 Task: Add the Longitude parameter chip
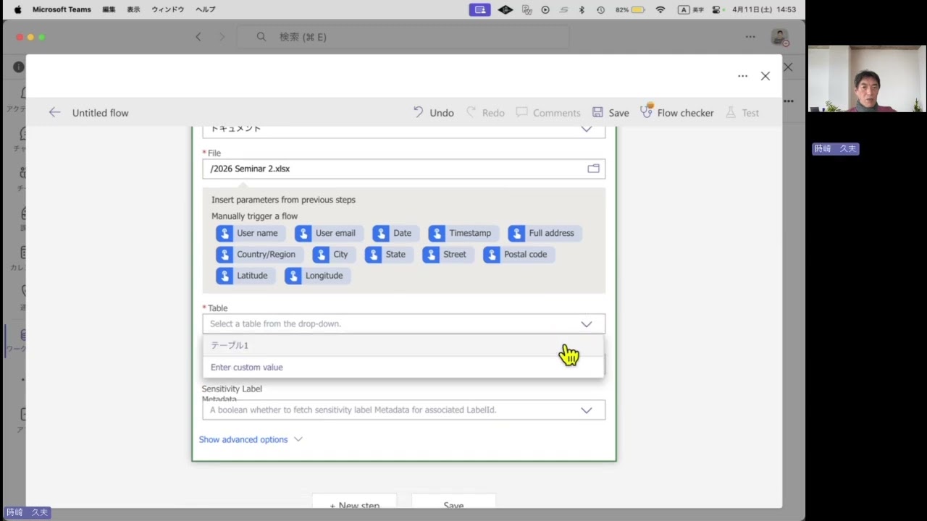[x=317, y=276]
